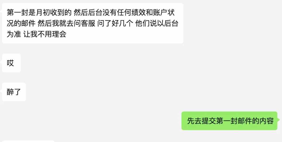282x142 pixels.
Task: Click the phrase 问了好几个 in the long message
Action: pyautogui.click(x=115, y=24)
